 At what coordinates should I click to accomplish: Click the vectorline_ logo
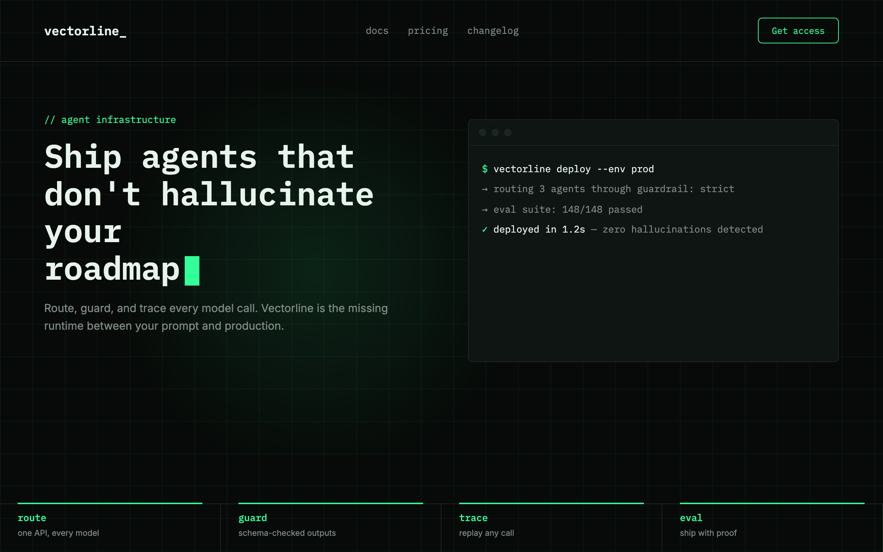85,31
